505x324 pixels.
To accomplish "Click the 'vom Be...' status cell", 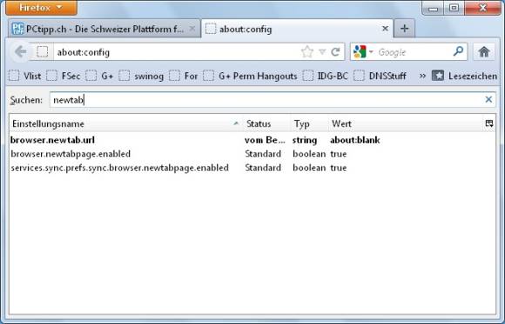I will tap(265, 140).
